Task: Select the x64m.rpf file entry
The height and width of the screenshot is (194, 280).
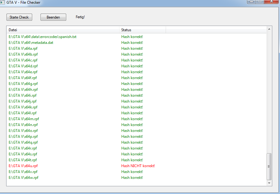Action: (24, 119)
